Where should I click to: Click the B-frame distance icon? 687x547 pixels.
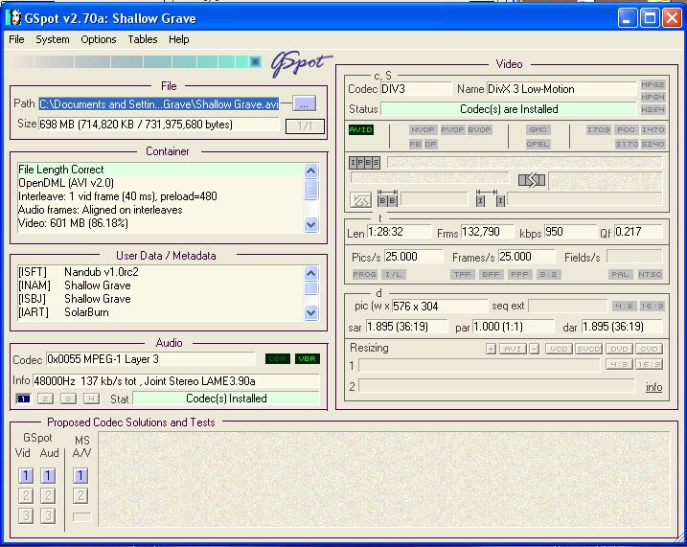pyautogui.click(x=387, y=198)
